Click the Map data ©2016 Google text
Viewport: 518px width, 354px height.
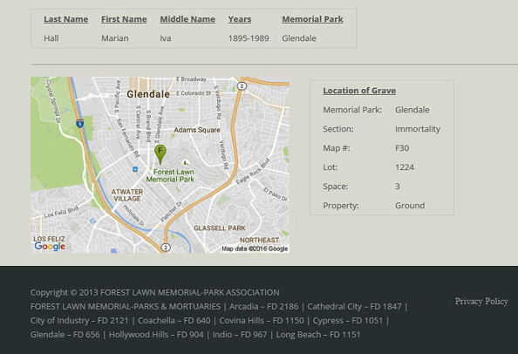tap(255, 248)
